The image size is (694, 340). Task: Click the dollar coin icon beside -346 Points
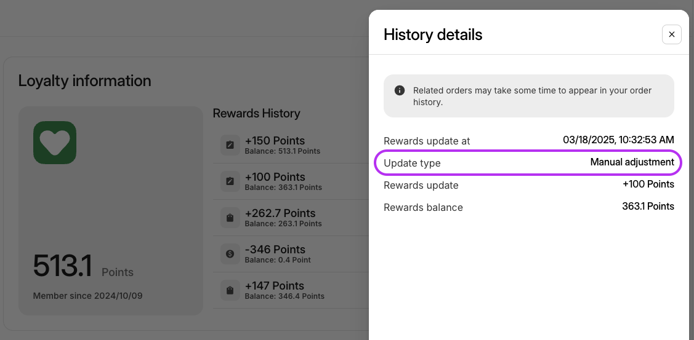[x=230, y=254]
